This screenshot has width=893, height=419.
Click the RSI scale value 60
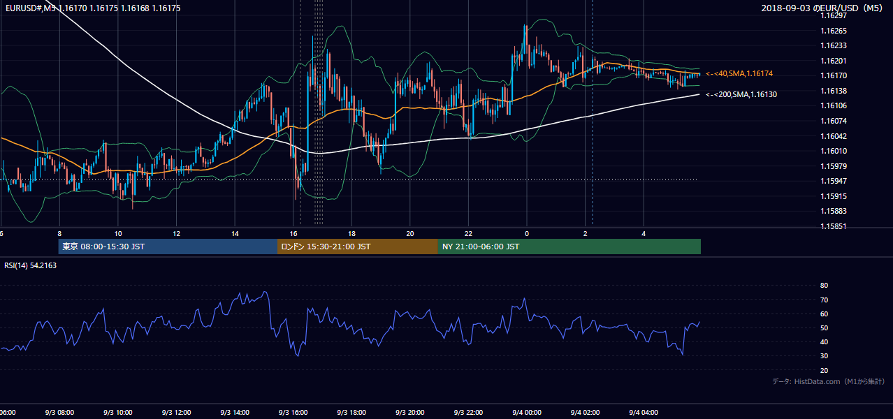point(824,314)
